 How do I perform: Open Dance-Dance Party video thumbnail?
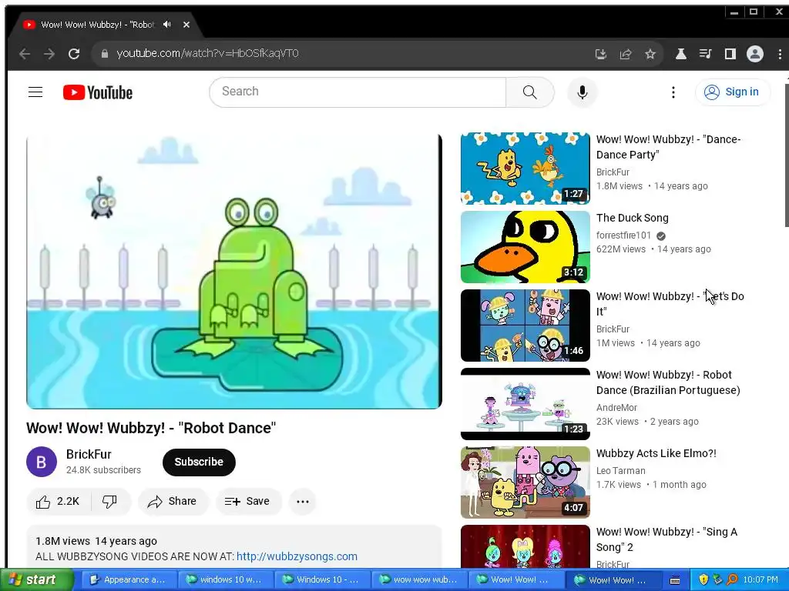pyautogui.click(x=525, y=169)
